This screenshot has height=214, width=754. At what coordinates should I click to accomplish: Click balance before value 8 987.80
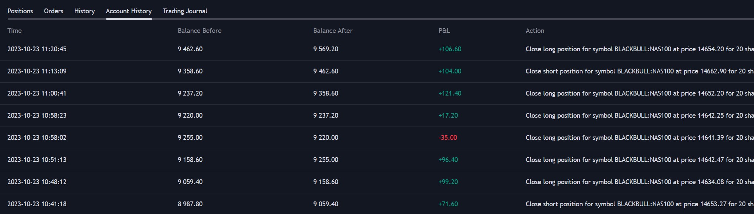tap(190, 204)
